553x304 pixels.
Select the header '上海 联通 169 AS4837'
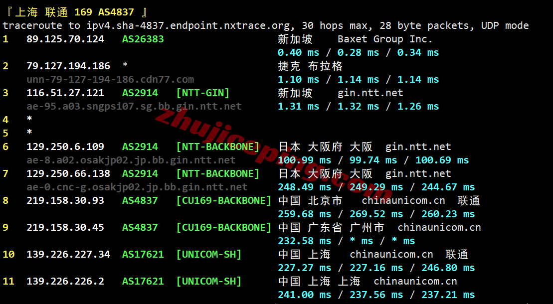point(75,12)
